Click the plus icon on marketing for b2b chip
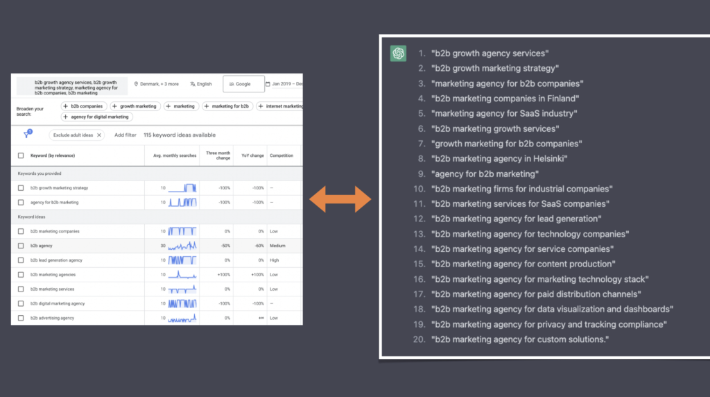 207,106
